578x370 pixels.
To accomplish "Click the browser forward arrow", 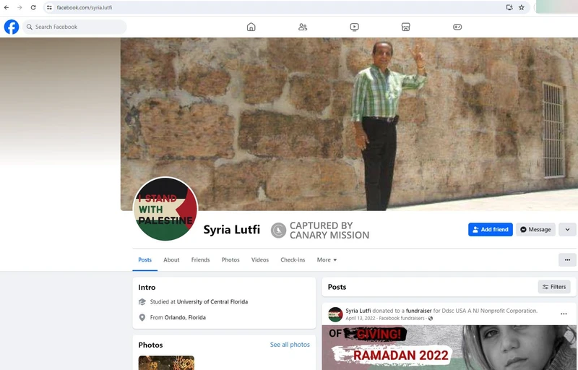I will pos(20,7).
